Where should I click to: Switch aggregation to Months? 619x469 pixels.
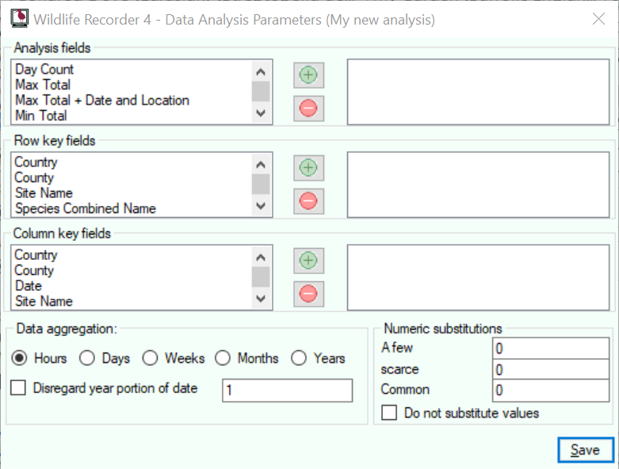click(x=223, y=358)
